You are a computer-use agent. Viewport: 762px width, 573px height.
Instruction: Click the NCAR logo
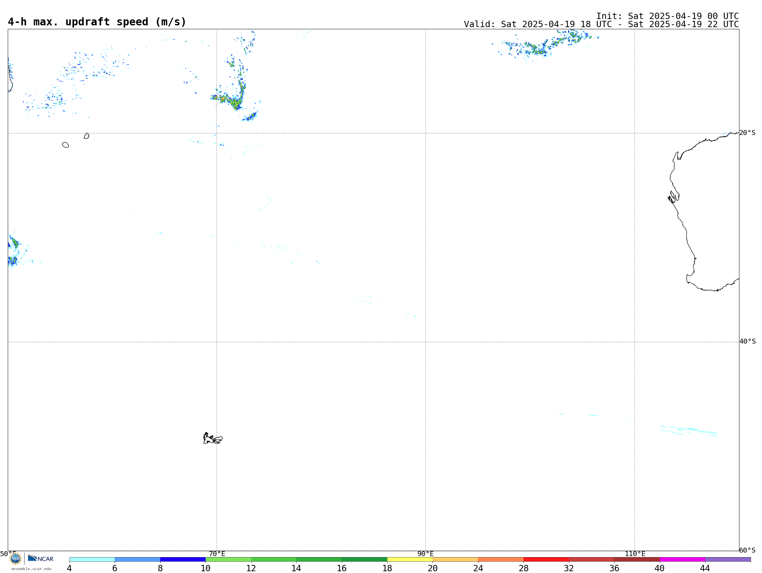41,558
